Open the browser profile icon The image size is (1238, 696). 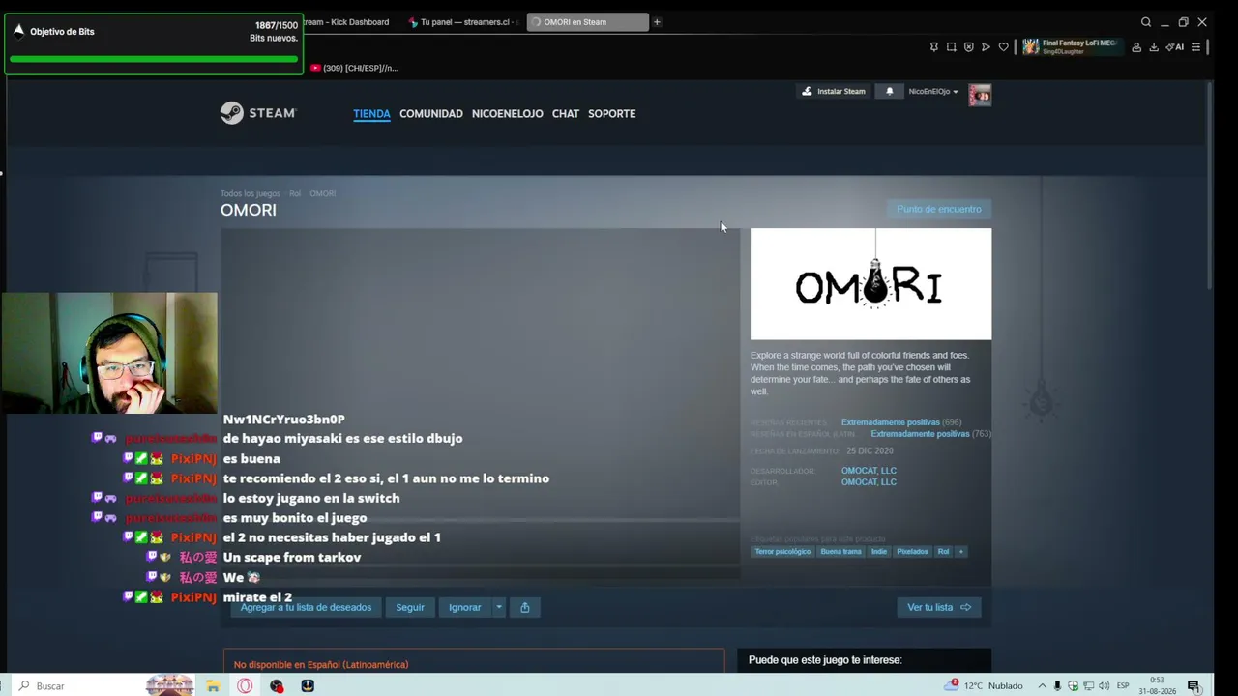pyautogui.click(x=1136, y=47)
